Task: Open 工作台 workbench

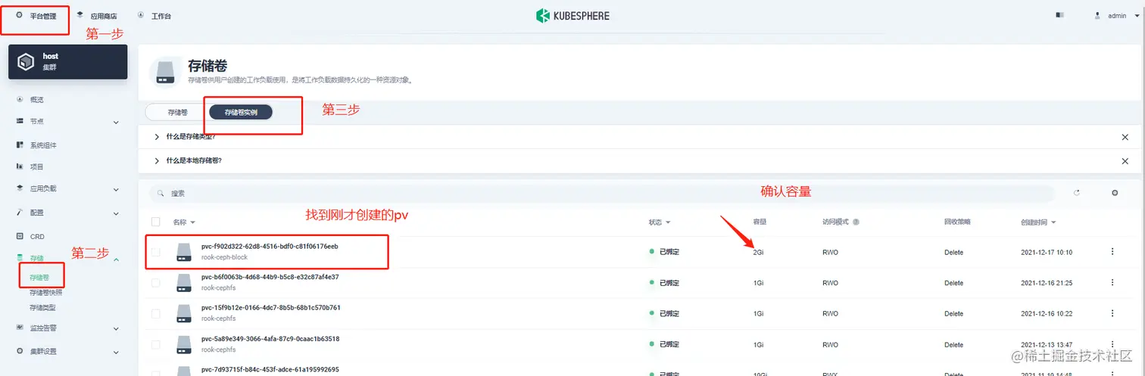Action: [x=154, y=16]
